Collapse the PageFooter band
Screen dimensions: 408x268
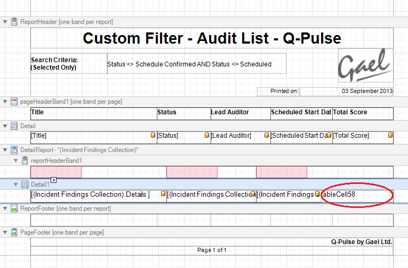[5, 232]
